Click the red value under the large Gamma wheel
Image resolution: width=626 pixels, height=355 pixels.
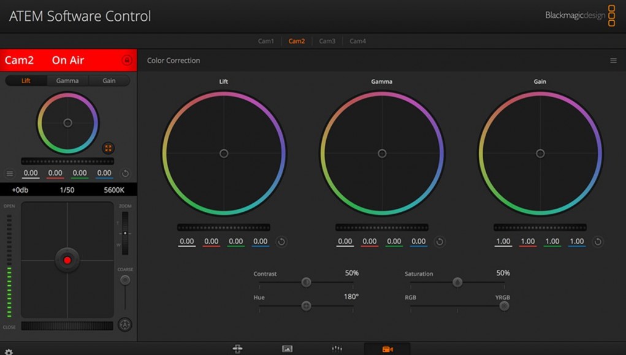[369, 241]
